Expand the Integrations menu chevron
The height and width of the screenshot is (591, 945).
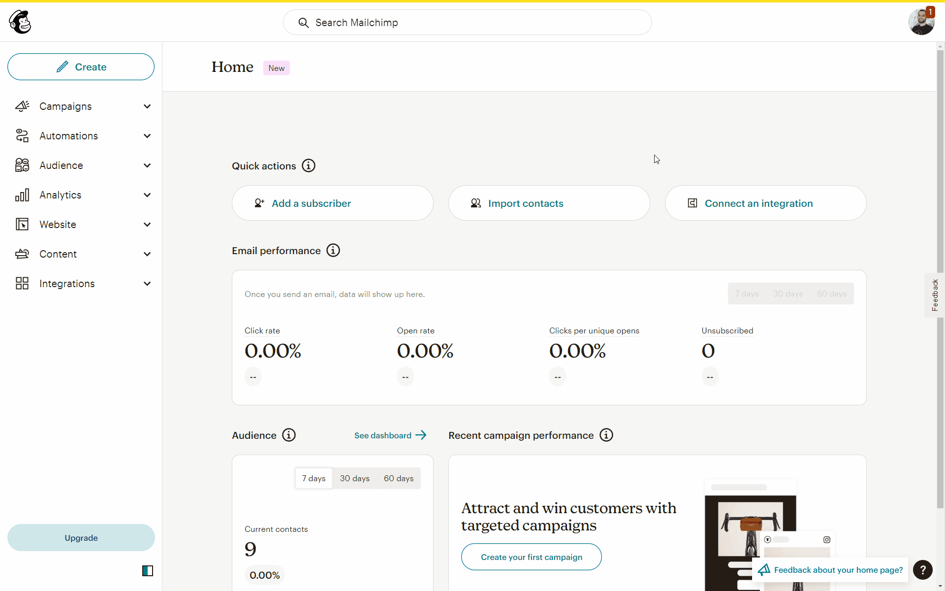tap(147, 284)
